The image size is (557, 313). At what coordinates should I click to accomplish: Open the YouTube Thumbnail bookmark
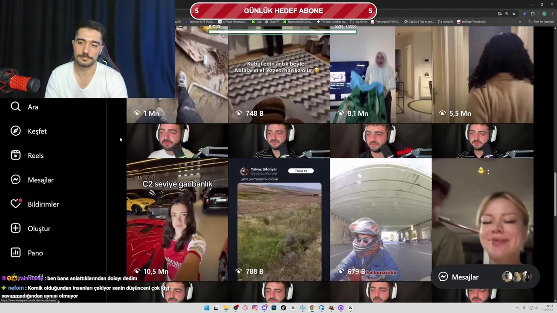coord(472,22)
